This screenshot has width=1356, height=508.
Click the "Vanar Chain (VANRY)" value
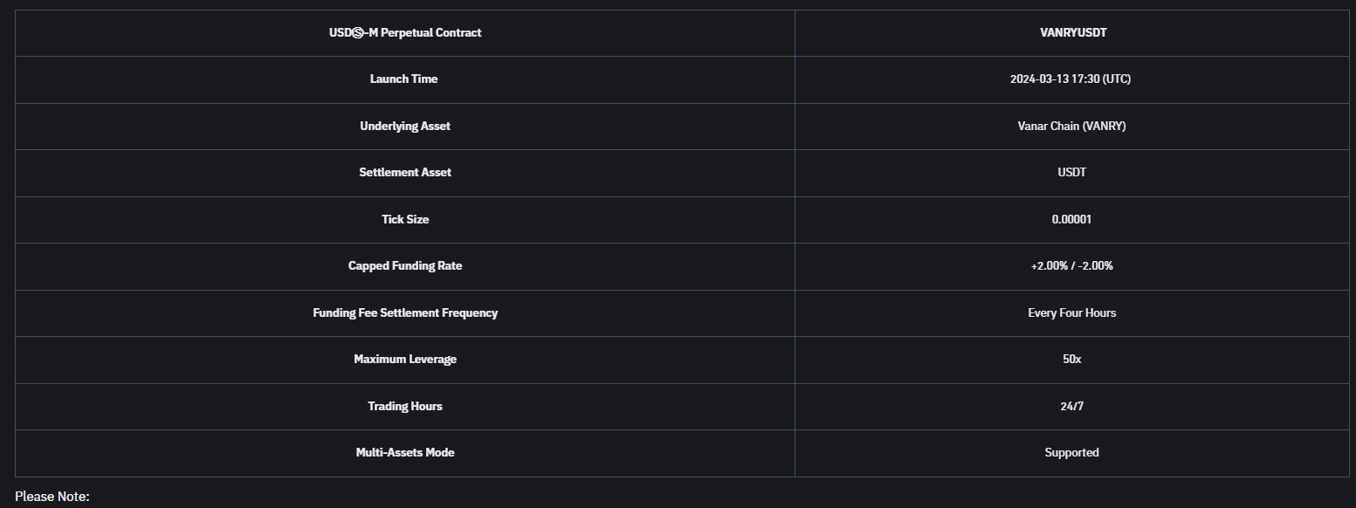pos(1071,127)
